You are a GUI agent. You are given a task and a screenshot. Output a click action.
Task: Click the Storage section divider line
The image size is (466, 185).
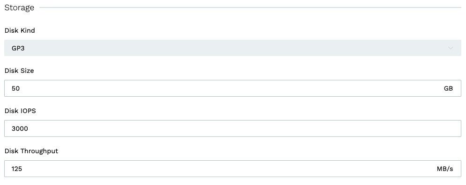250,7
